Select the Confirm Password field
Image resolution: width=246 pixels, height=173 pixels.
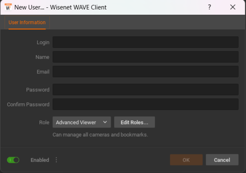click(145, 104)
